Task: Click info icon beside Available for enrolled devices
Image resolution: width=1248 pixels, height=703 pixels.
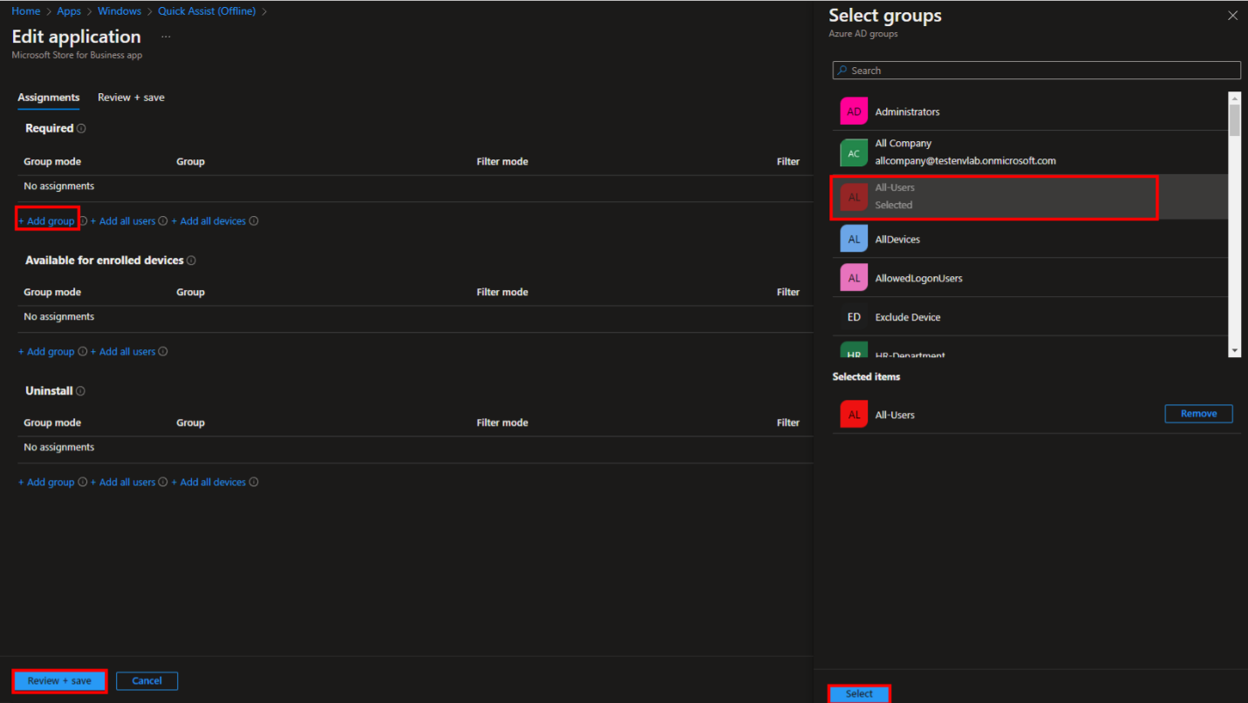Action: coord(191,260)
